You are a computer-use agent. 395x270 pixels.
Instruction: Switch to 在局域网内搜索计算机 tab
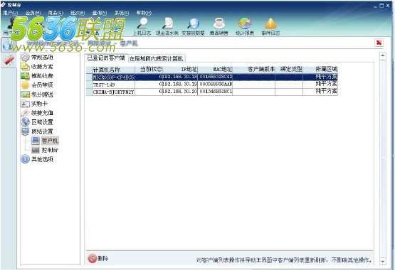157,58
